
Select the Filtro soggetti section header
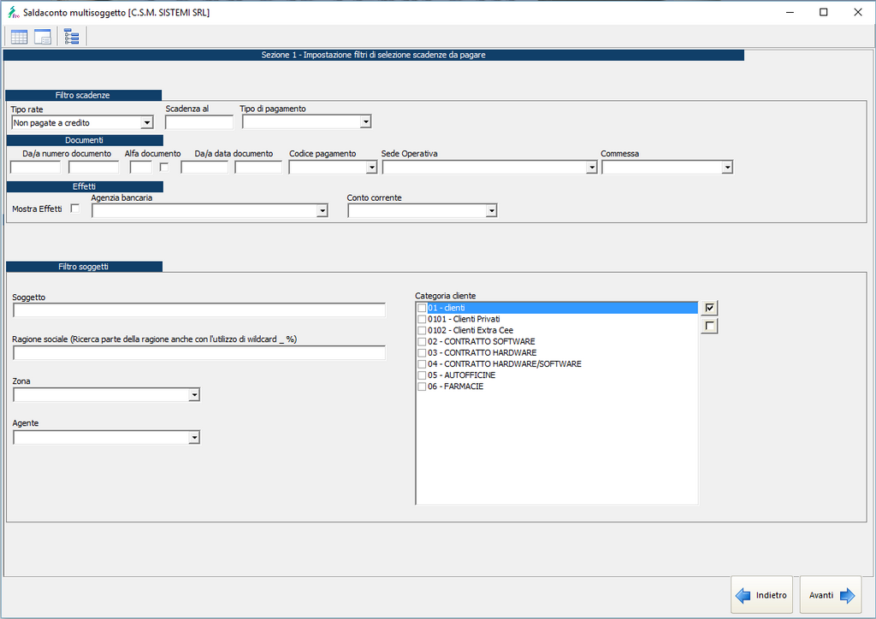(84, 267)
